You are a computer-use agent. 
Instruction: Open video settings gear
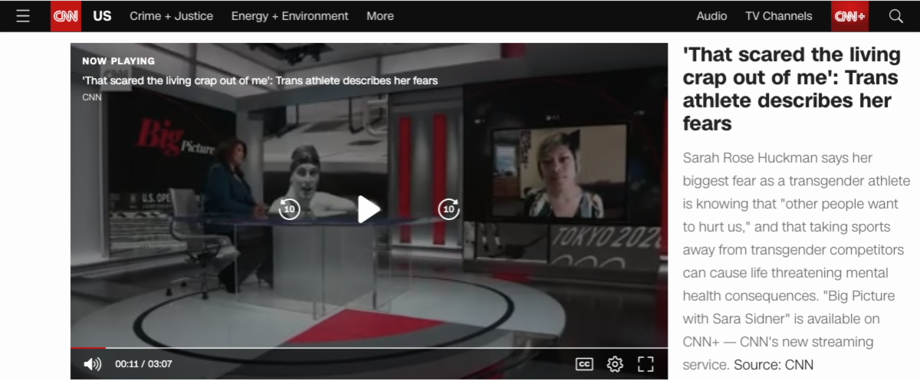615,364
